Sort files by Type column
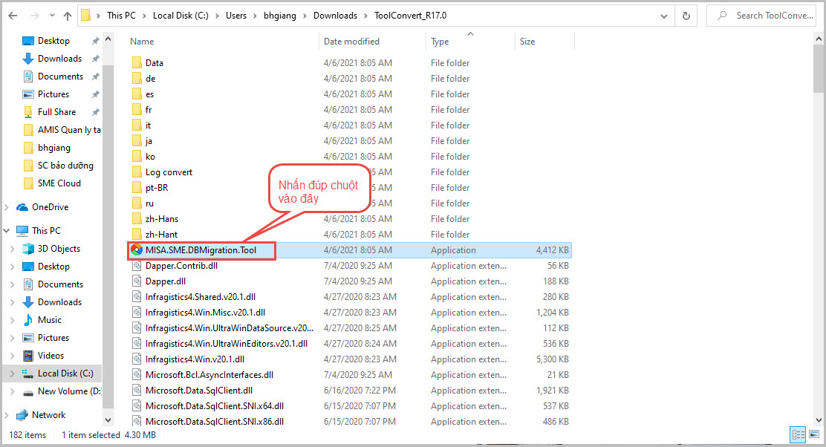This screenshot has width=826, height=447. 440,42
